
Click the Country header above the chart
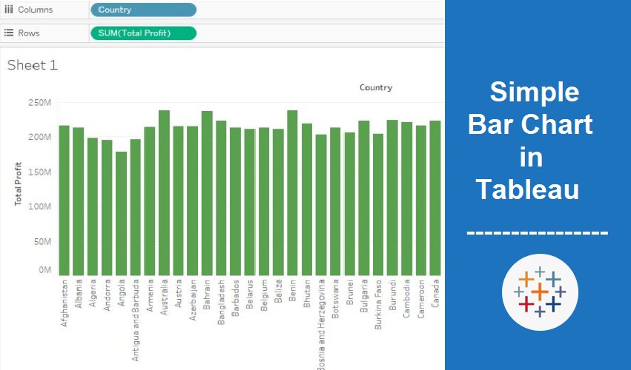pyautogui.click(x=375, y=87)
